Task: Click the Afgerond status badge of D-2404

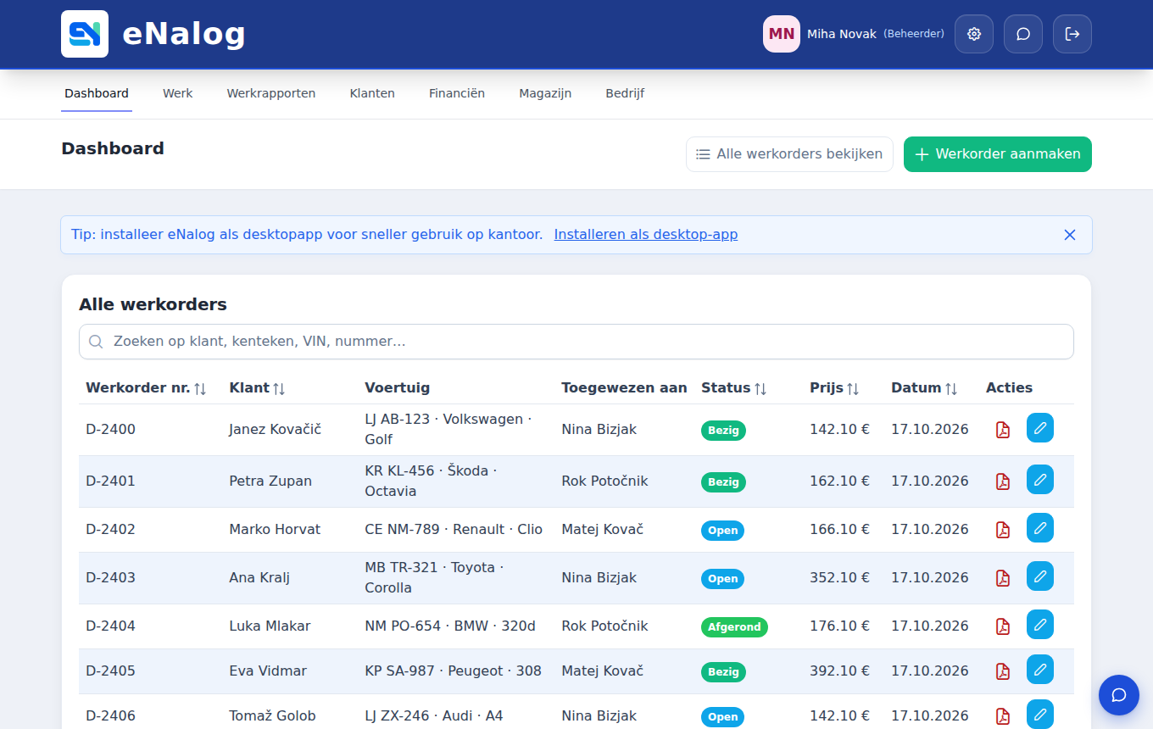Action: pos(734,627)
